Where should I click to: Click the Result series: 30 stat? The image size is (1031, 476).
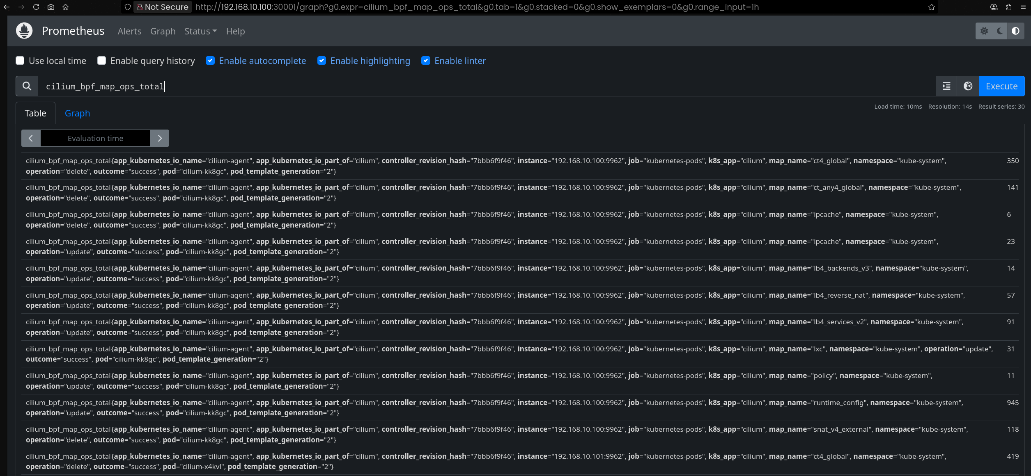tap(1001, 107)
